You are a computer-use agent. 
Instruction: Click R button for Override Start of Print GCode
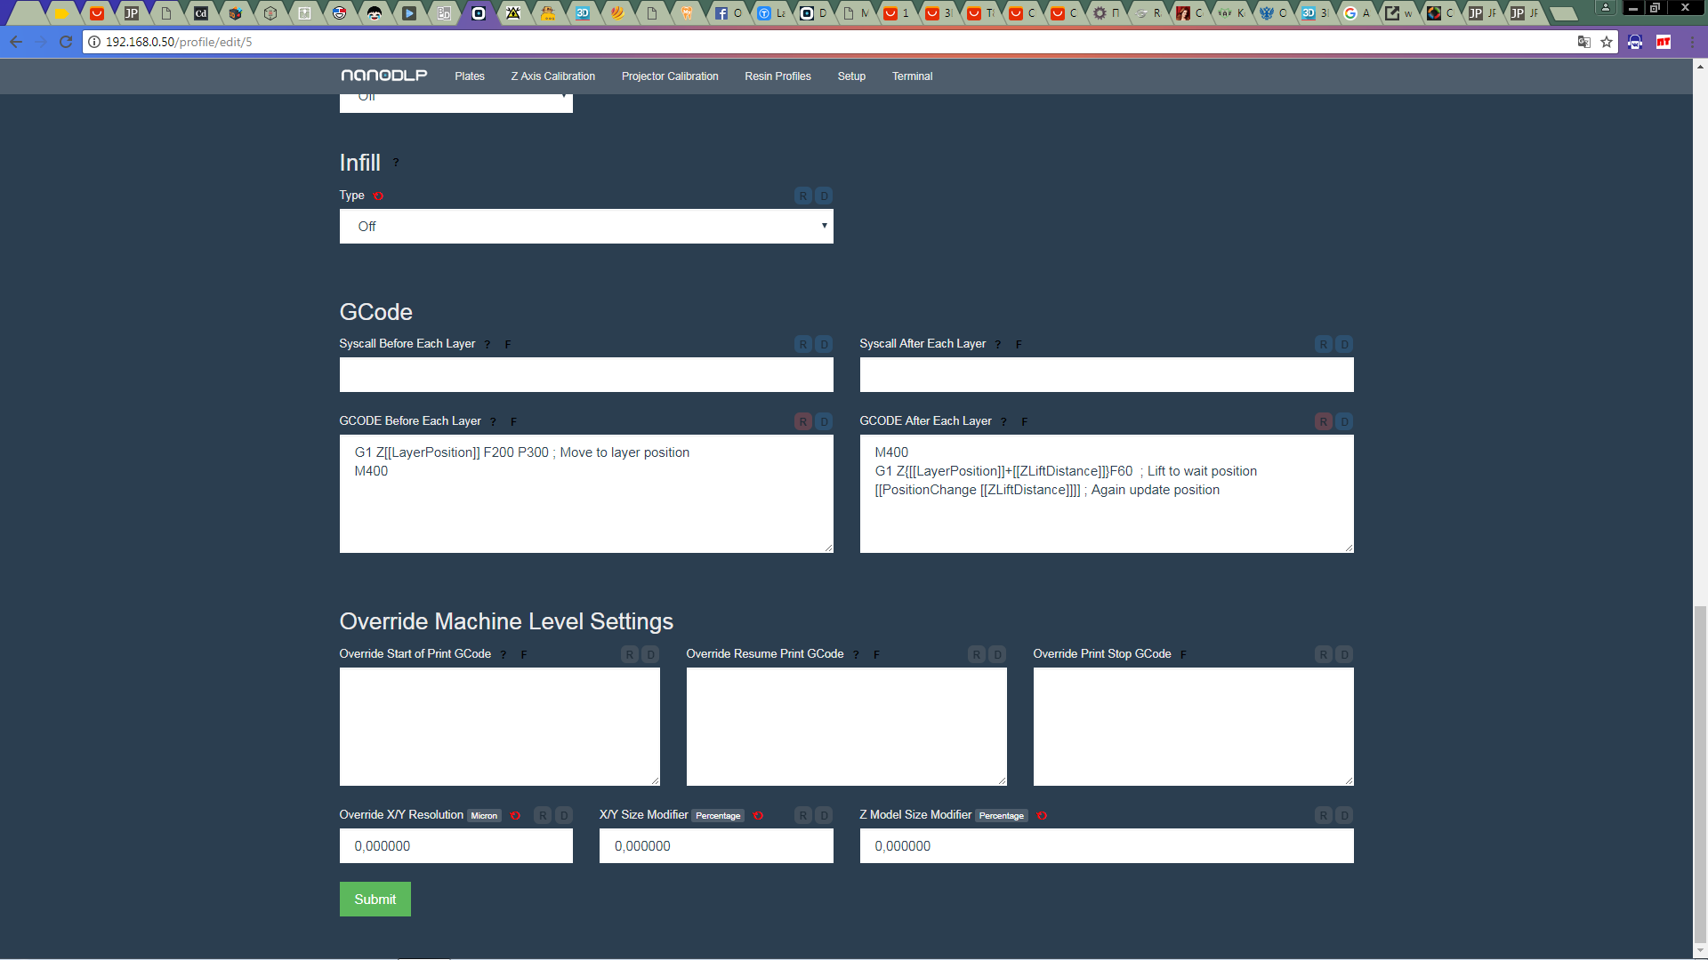pyautogui.click(x=630, y=654)
